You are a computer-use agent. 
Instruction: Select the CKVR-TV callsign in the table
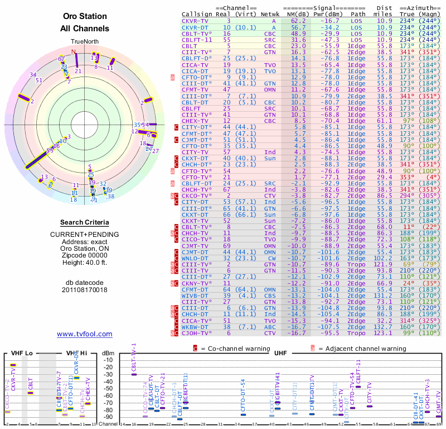[195, 21]
